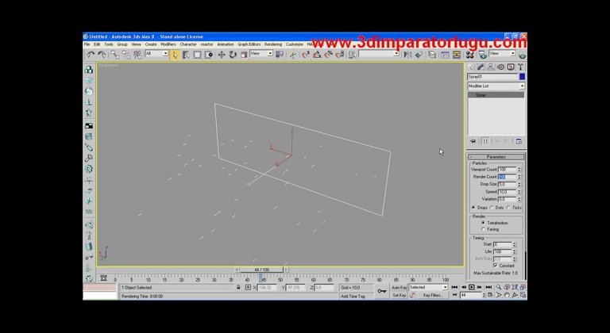
Task: Click the Go to Start button
Action: click(454, 287)
